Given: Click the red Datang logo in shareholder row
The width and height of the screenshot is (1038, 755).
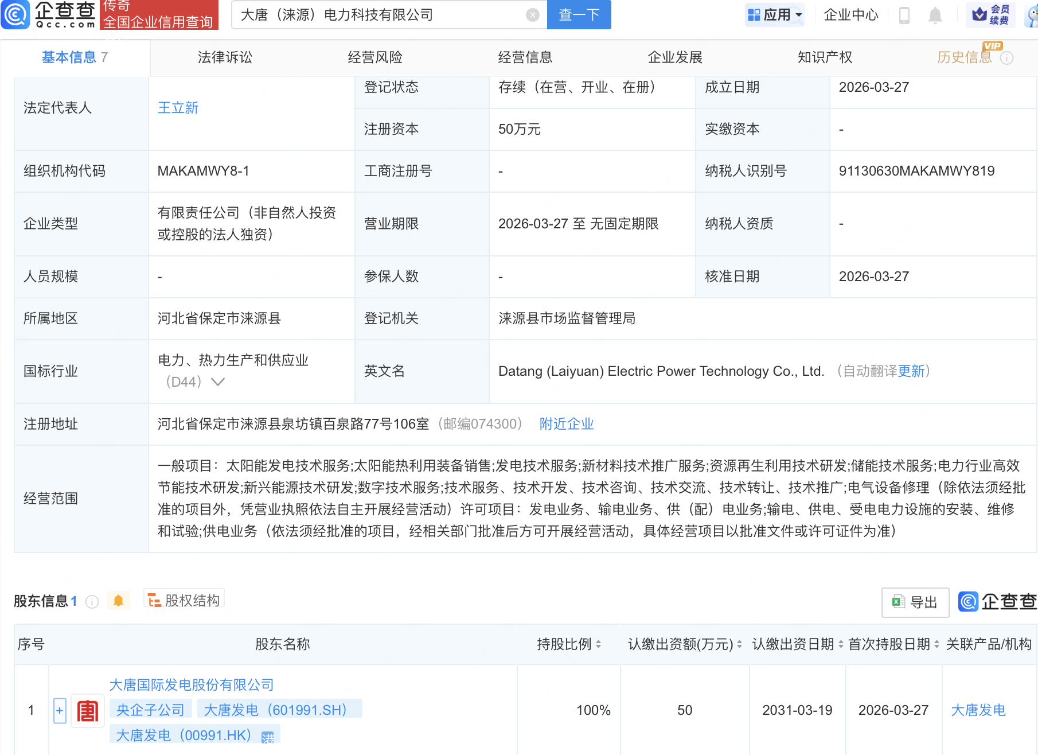Looking at the screenshot, I should [x=87, y=710].
